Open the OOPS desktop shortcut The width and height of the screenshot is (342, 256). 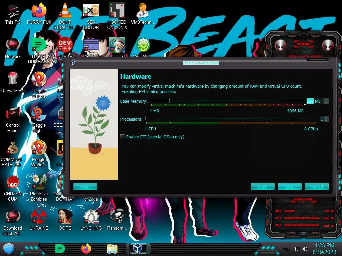tap(65, 220)
